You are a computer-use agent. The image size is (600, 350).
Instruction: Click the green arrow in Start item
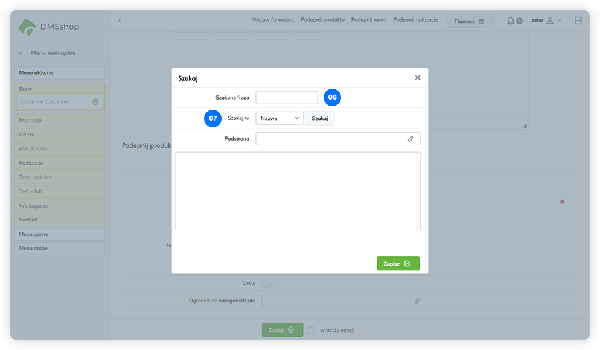95,102
